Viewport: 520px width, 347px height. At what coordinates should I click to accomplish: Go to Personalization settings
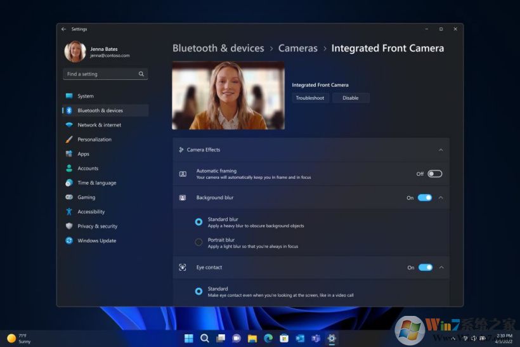click(x=94, y=140)
